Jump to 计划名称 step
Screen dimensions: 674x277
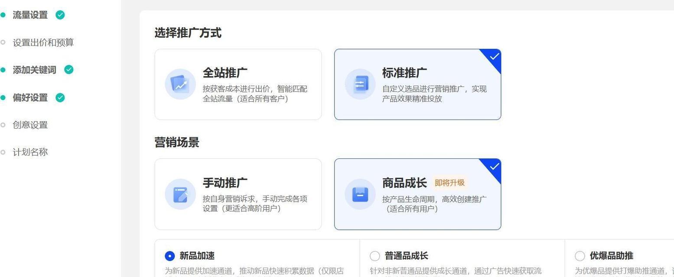(30, 152)
